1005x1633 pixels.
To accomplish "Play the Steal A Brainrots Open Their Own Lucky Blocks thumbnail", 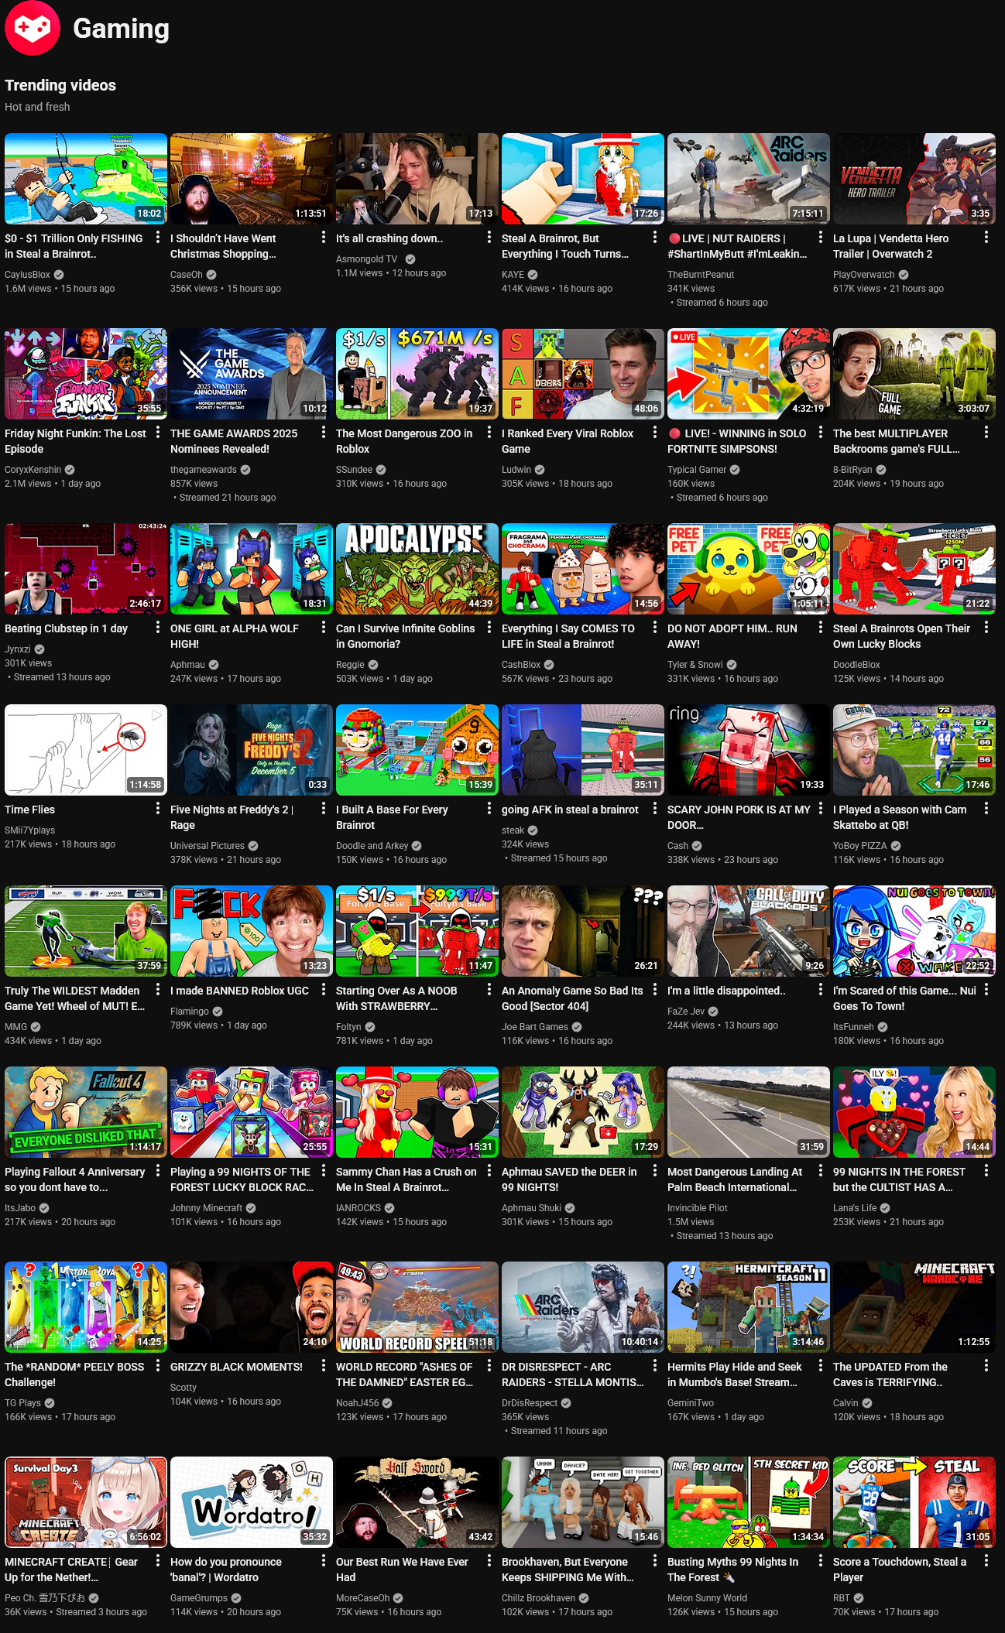I will (914, 569).
